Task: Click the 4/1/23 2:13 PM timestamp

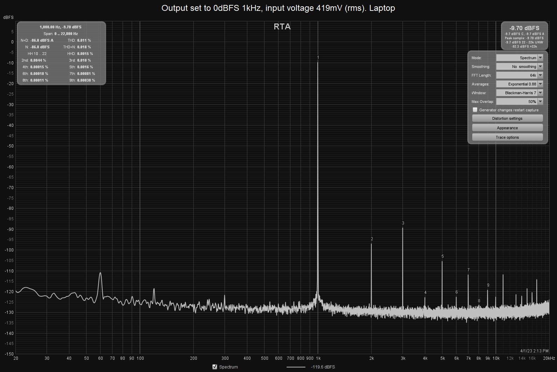Action: pos(535,351)
